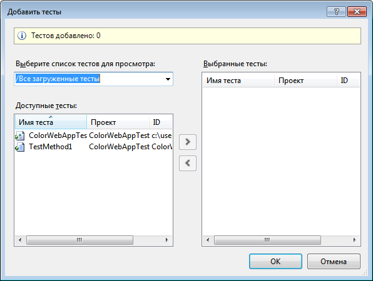Expand the test list dropdown arrow
This screenshot has width=373, height=281.
[x=168, y=79]
